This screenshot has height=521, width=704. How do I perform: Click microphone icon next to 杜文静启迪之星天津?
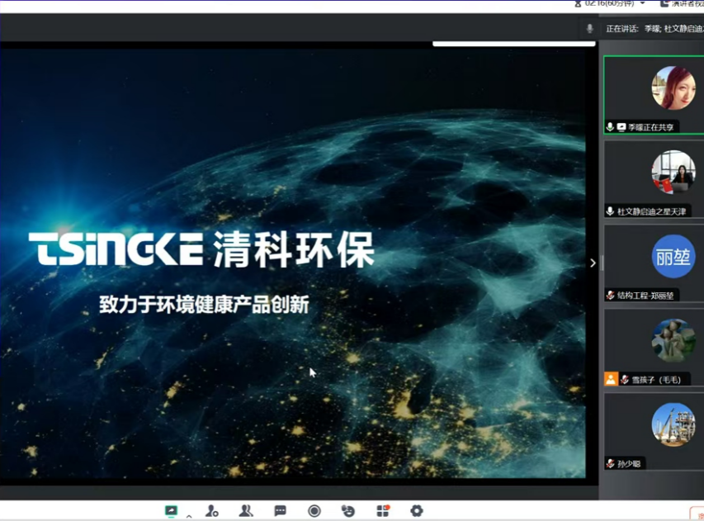point(610,211)
